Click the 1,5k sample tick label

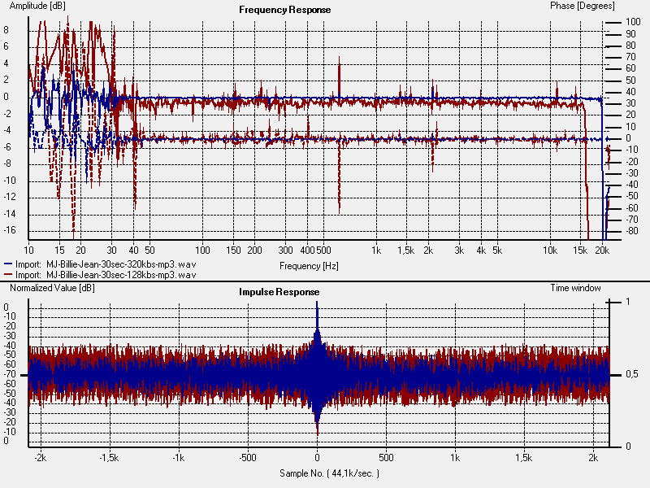[524, 457]
